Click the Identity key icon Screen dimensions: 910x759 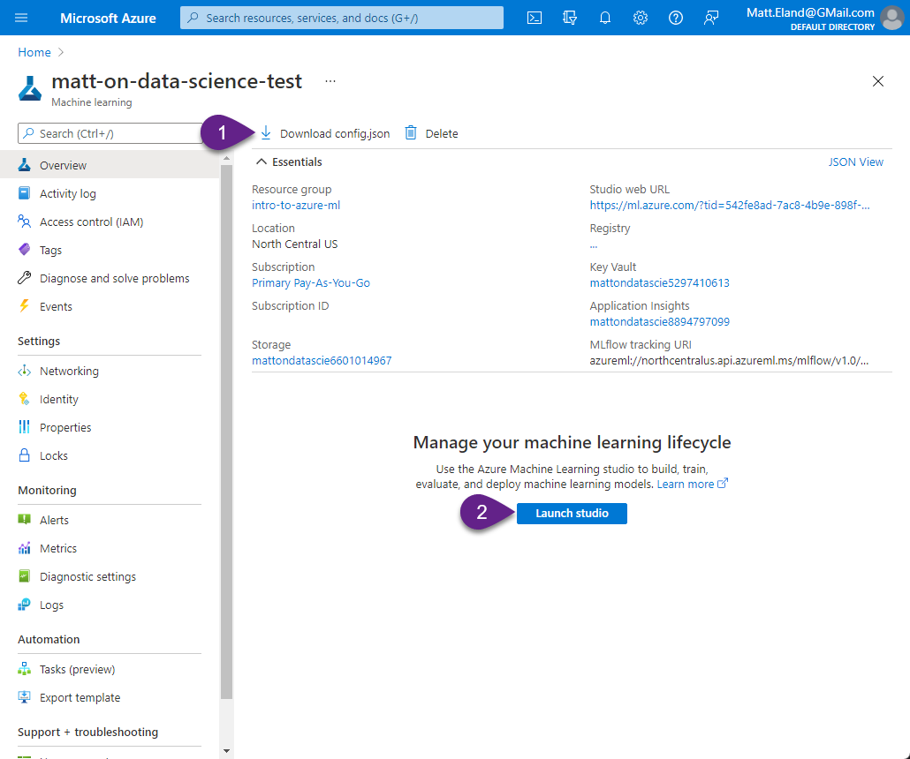[x=25, y=399]
